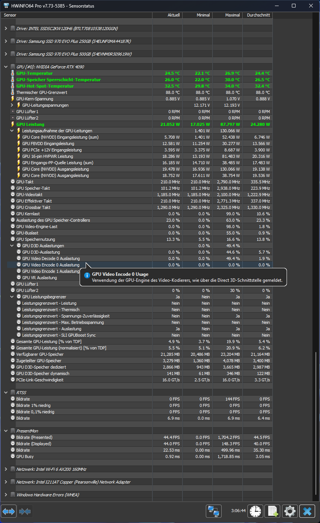The height and width of the screenshot is (523, 320).
Task: Click lightning icon beside GPU Leistung
Action: point(12,124)
